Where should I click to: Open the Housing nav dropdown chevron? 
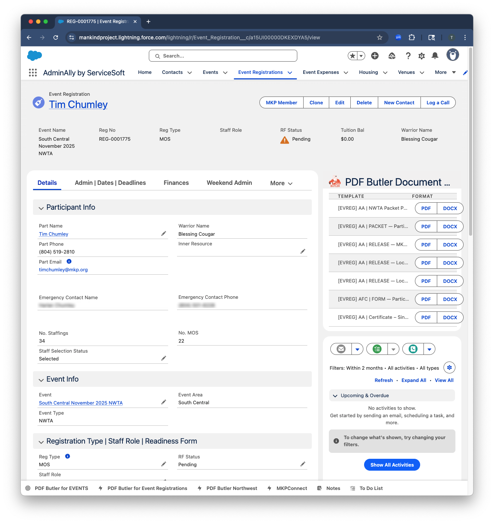(385, 73)
